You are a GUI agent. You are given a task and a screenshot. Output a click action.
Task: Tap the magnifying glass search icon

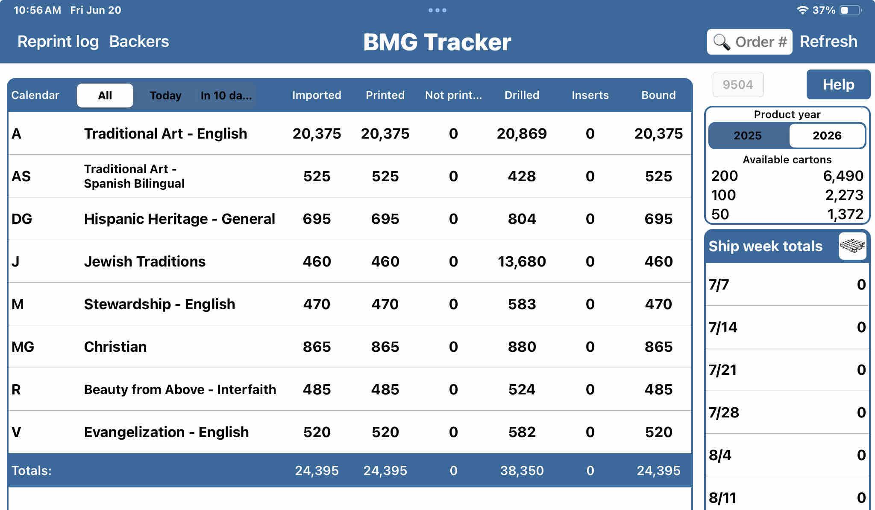click(x=722, y=42)
